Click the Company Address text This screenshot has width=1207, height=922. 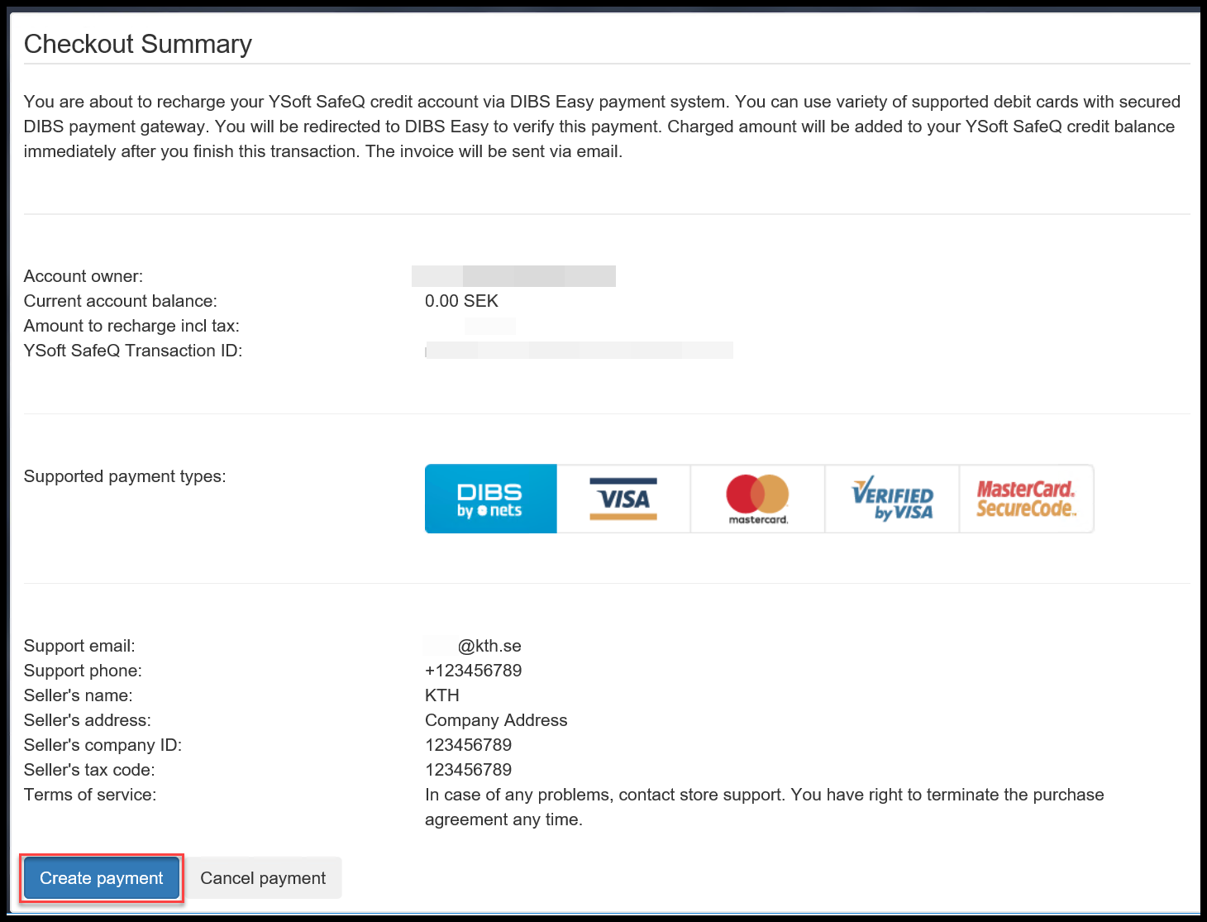point(496,720)
